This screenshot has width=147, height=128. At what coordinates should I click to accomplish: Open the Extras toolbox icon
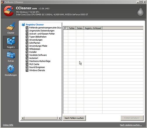point(11,55)
